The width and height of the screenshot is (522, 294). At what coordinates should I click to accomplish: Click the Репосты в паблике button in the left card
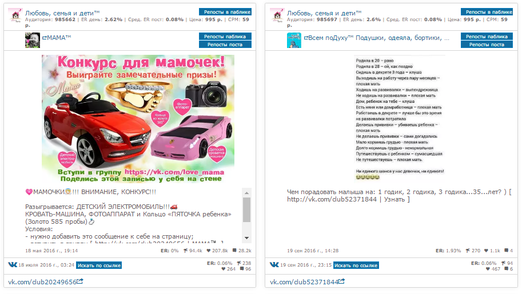[225, 12]
